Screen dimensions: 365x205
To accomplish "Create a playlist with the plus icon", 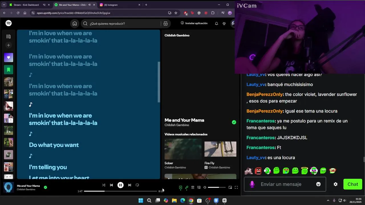I will click(9, 45).
